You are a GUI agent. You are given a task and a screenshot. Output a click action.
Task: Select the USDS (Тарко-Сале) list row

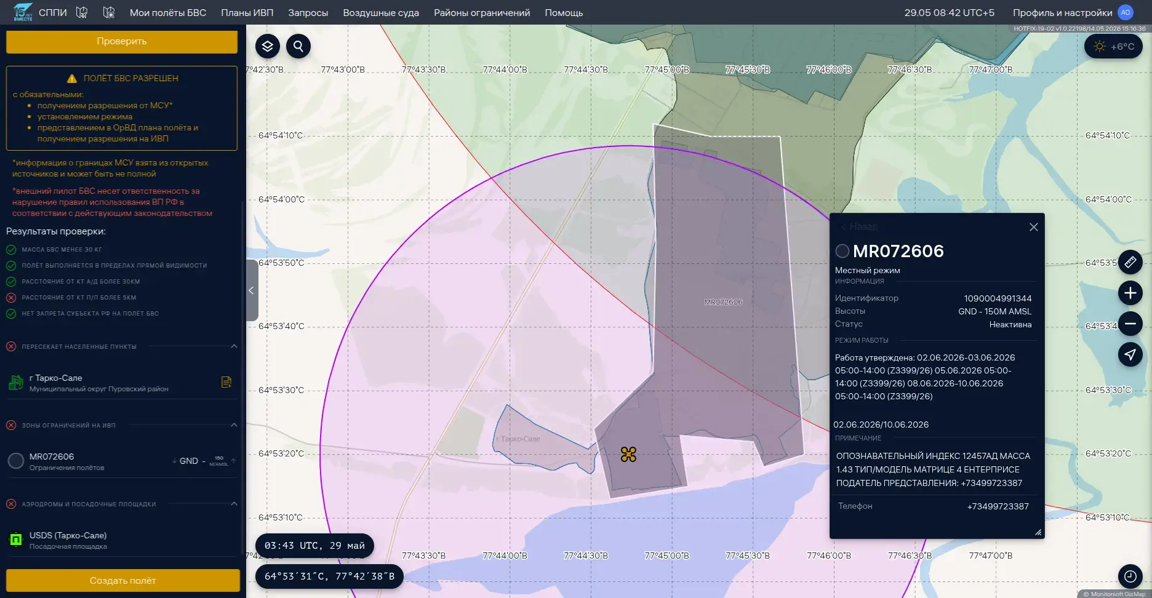click(x=122, y=540)
